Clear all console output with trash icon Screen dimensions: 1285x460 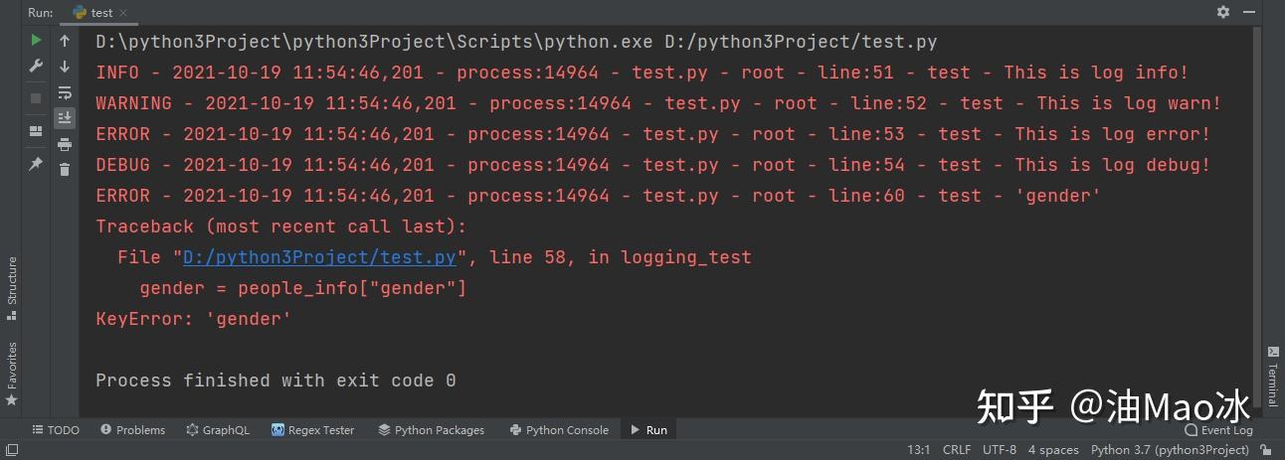tap(65, 170)
